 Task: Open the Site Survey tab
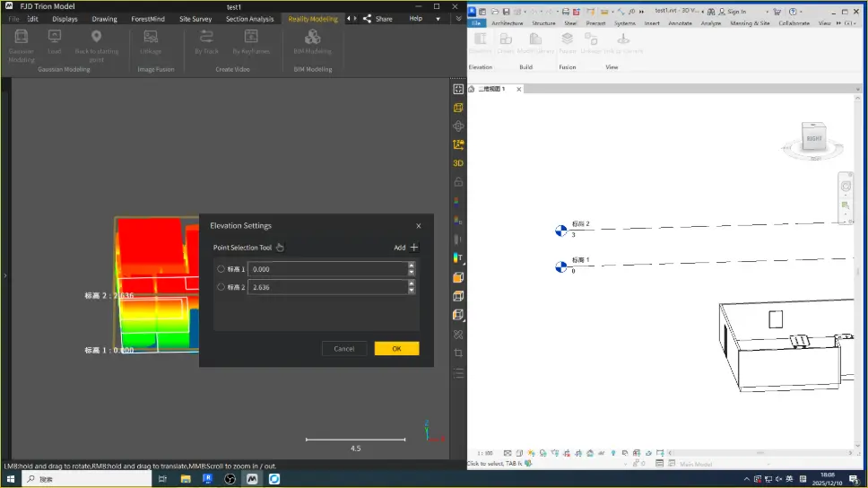(195, 19)
